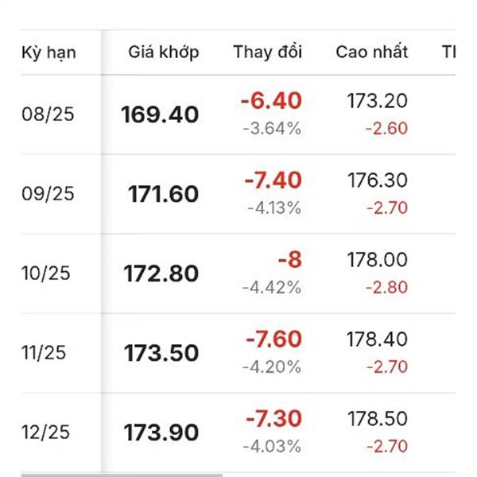Select the 09/25 contract row

(x=238, y=194)
